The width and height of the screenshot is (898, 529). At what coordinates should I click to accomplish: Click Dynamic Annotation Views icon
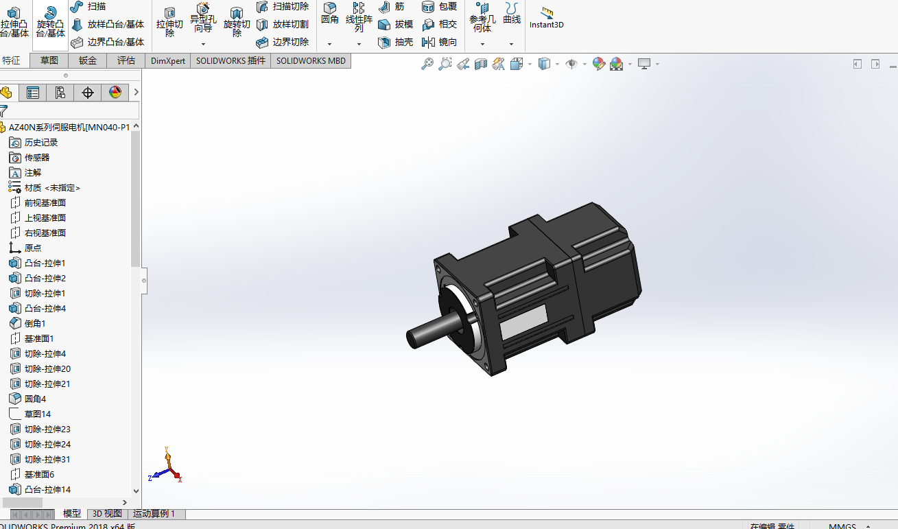click(x=499, y=64)
